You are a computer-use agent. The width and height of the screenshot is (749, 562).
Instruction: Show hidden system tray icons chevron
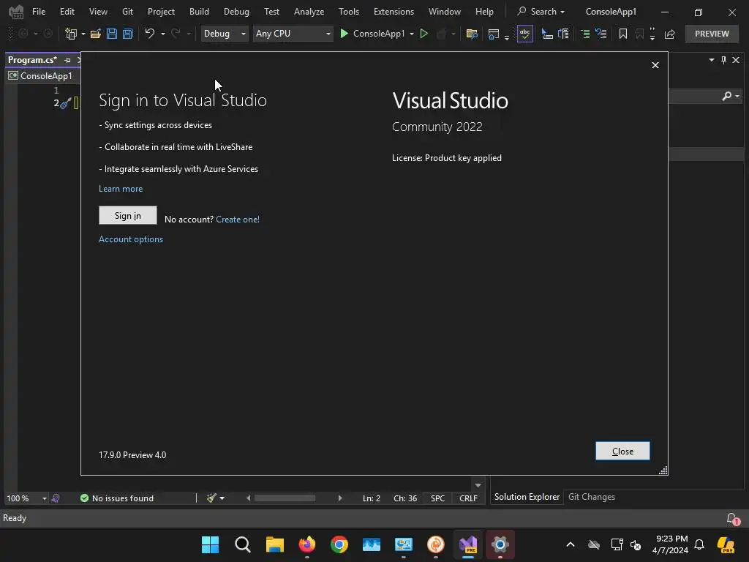tap(571, 544)
